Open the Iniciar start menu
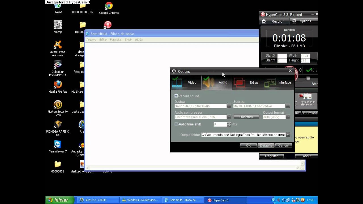The width and height of the screenshot is (363, 204). (60, 200)
